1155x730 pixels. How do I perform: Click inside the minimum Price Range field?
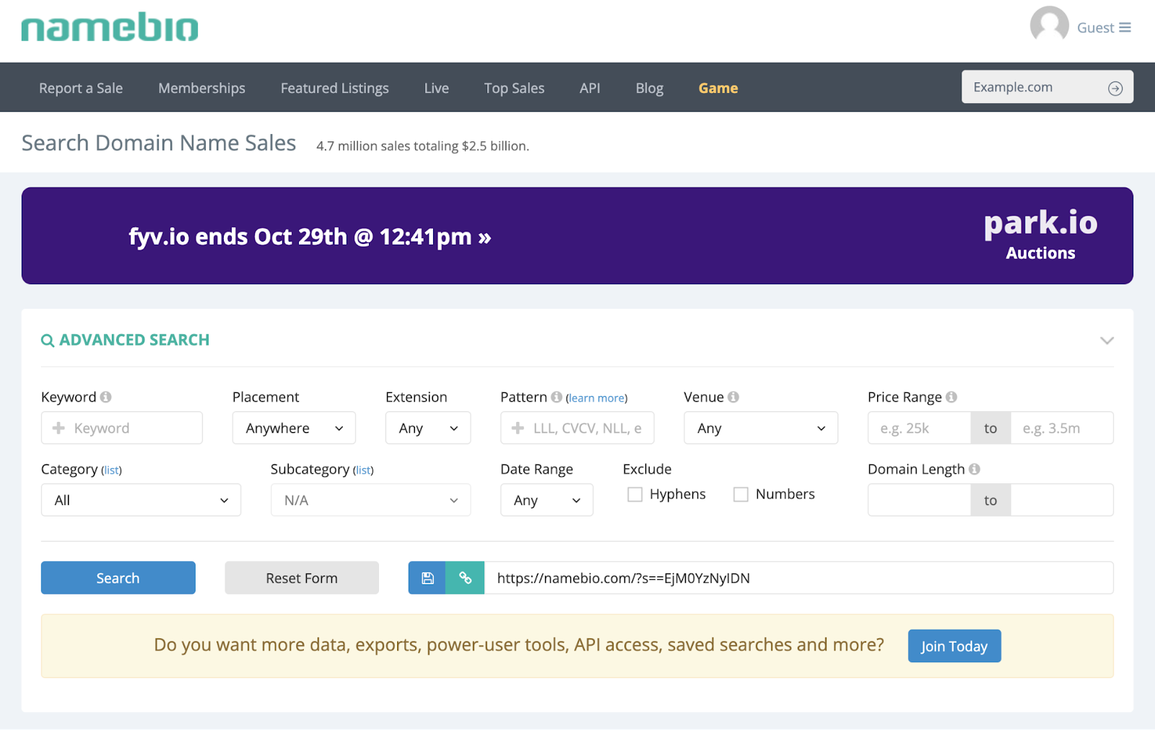918,428
